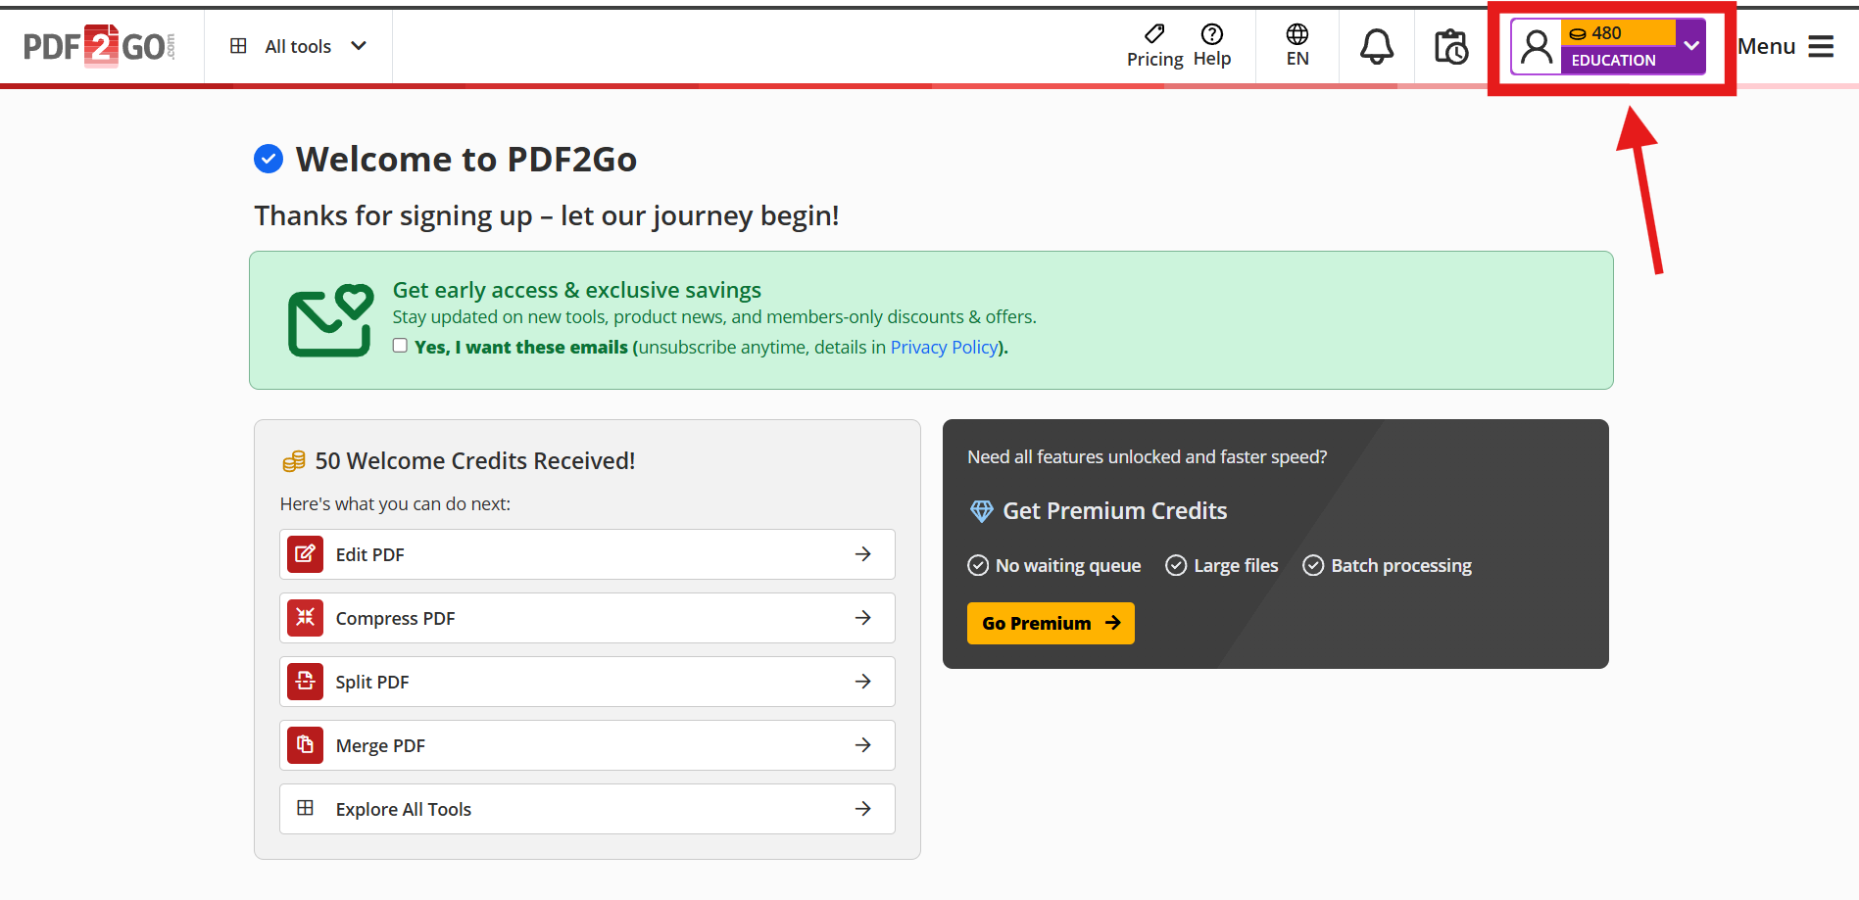Click the globe language icon
Image resolution: width=1859 pixels, height=900 pixels.
(1296, 34)
